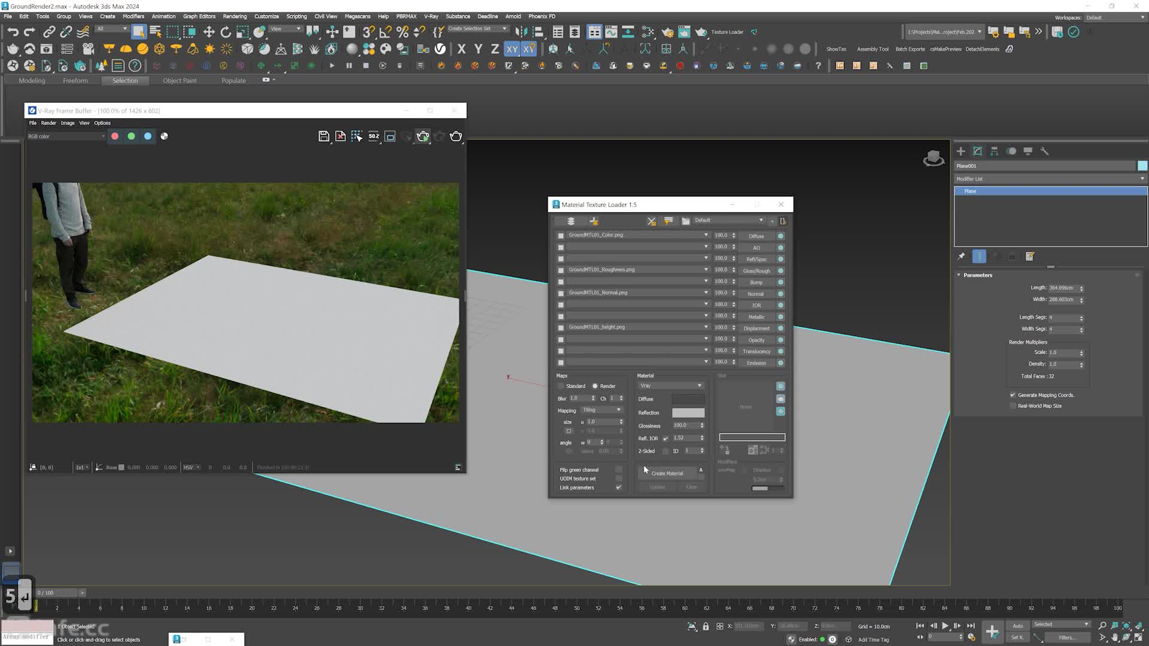Open the Diffuse texture file dropdown
The height and width of the screenshot is (646, 1149).
pos(638,235)
